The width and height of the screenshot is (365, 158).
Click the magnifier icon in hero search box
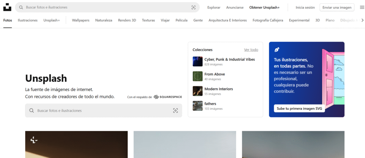point(32,111)
